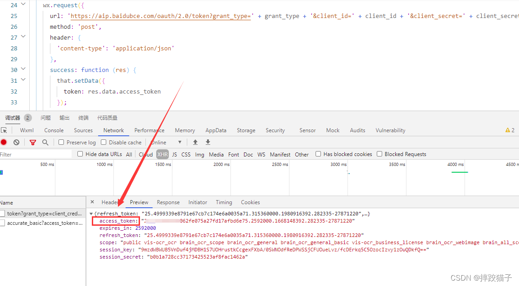The width and height of the screenshot is (519, 286).
Task: Switch to the Console tab
Action: tap(54, 130)
